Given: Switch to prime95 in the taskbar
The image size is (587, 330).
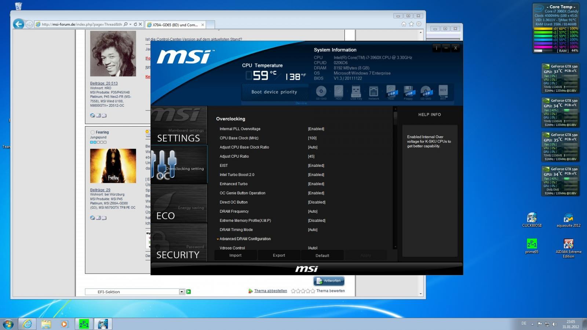Looking at the screenshot, I should coord(84,324).
